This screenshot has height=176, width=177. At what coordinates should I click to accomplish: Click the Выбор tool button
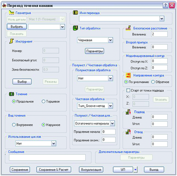point(22,82)
